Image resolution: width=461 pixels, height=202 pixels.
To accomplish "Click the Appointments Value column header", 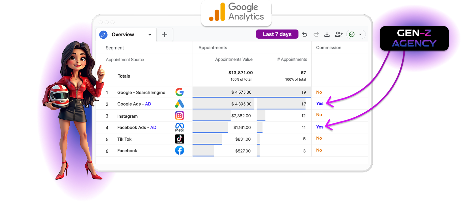I will (x=234, y=59).
